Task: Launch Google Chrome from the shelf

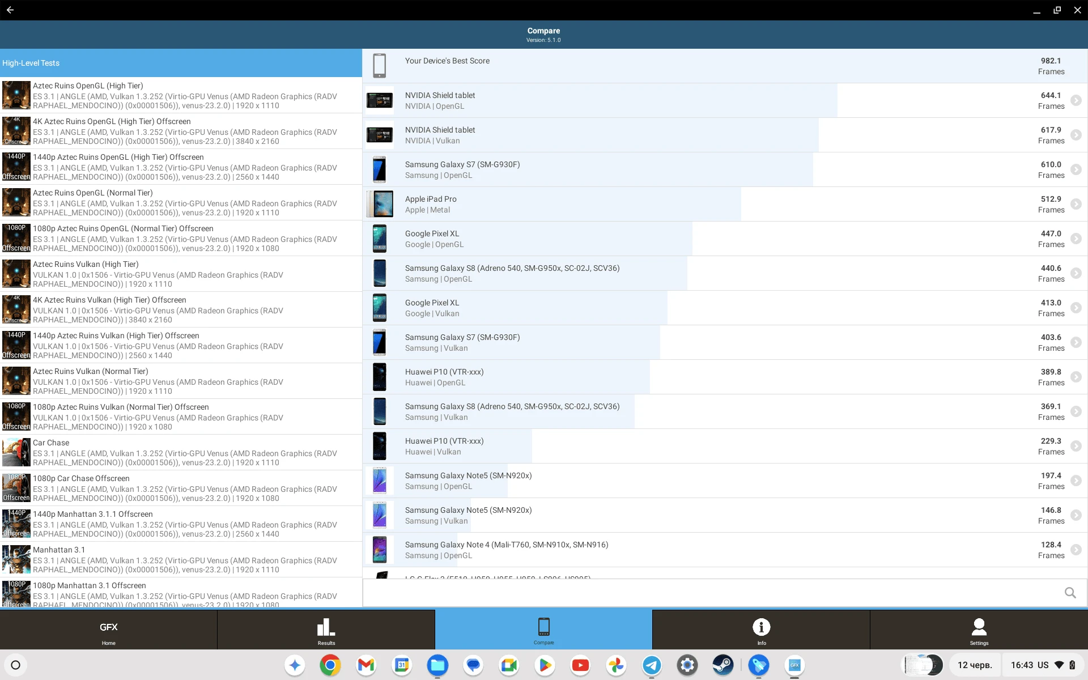Action: coord(330,665)
